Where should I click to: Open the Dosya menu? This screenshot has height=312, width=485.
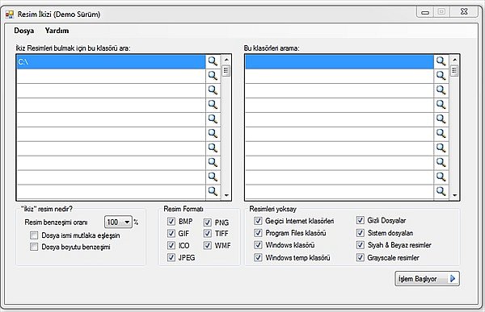(x=23, y=31)
